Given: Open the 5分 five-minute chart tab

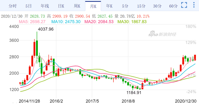Looking at the screenshot, I should click(125, 6).
